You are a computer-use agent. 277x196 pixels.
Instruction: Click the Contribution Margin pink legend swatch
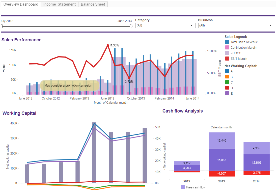(227, 48)
